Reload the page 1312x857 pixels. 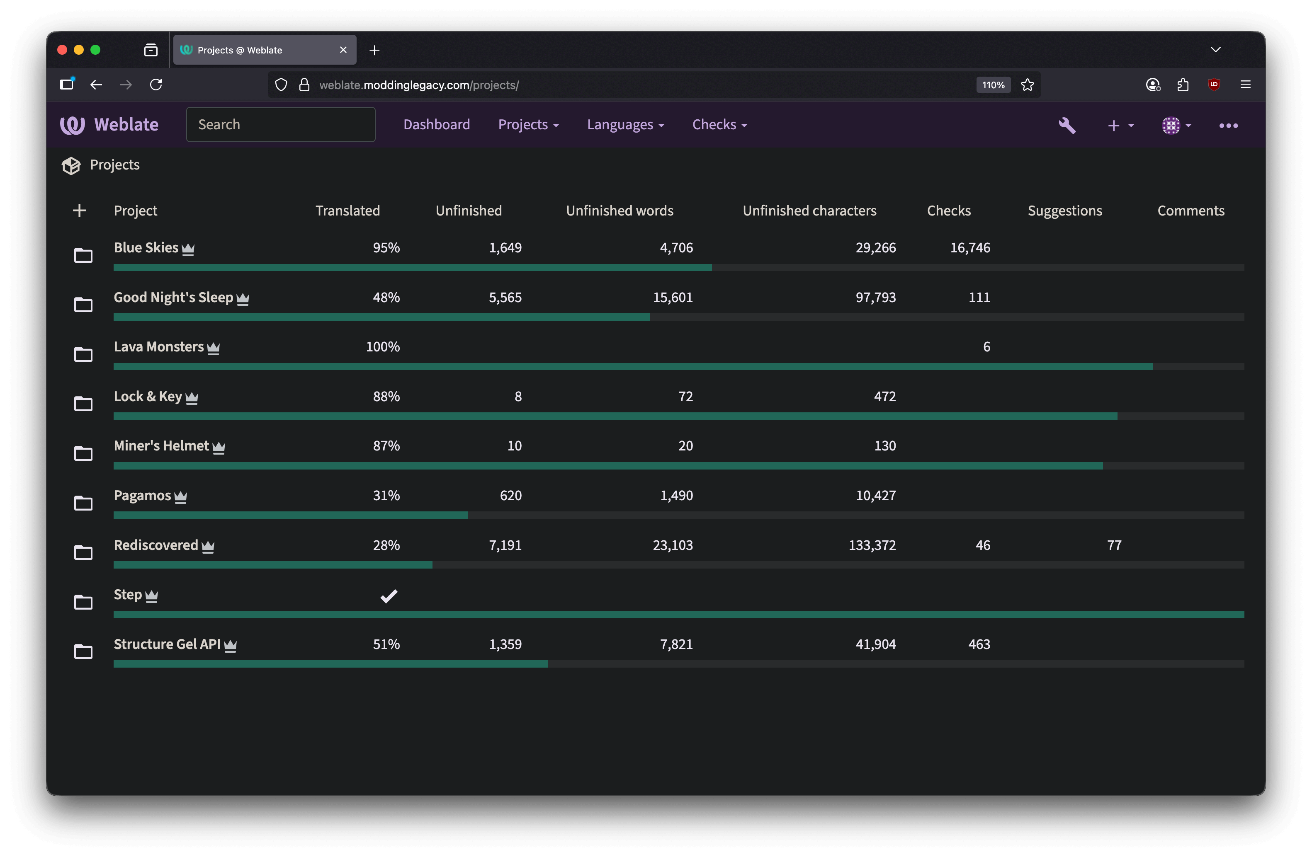click(156, 85)
